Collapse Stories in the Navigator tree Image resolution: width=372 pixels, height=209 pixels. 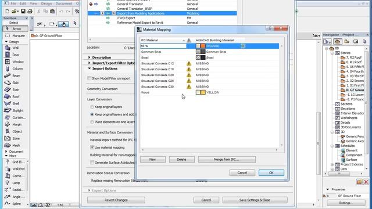click(332, 53)
